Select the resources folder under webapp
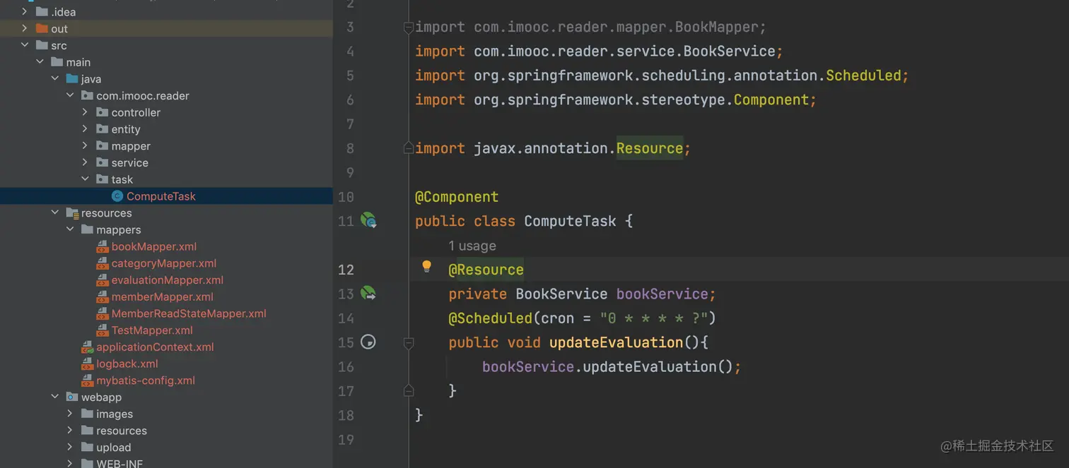The height and width of the screenshot is (468, 1069). (x=122, y=431)
